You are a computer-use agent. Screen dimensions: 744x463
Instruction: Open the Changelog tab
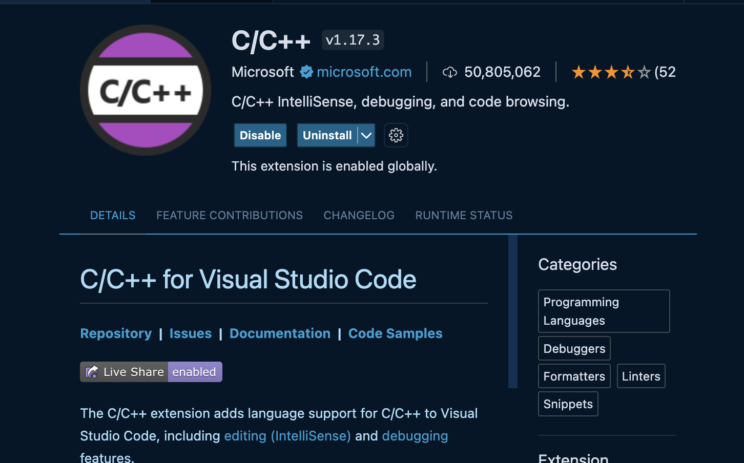tap(359, 215)
